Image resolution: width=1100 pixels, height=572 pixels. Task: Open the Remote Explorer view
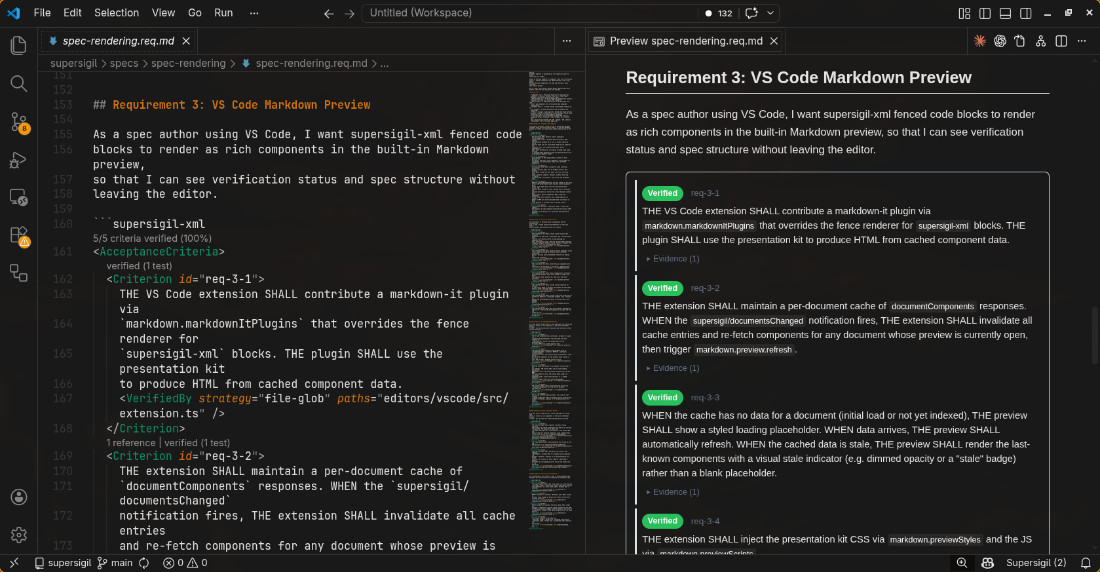(19, 197)
